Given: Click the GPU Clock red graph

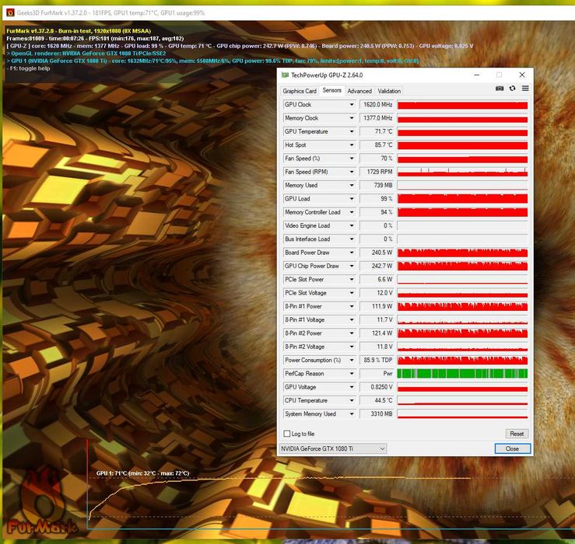Looking at the screenshot, I should (462, 105).
